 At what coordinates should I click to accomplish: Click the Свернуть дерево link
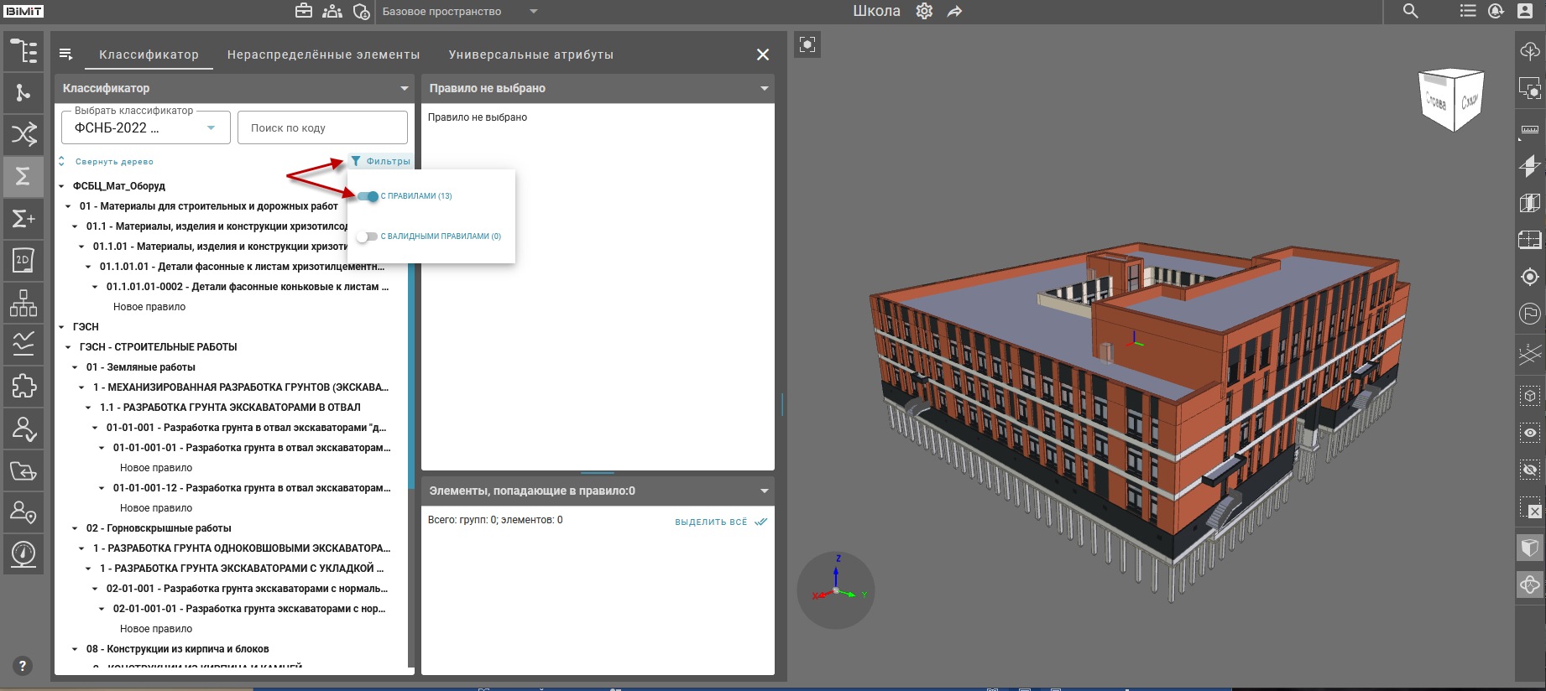click(x=114, y=162)
